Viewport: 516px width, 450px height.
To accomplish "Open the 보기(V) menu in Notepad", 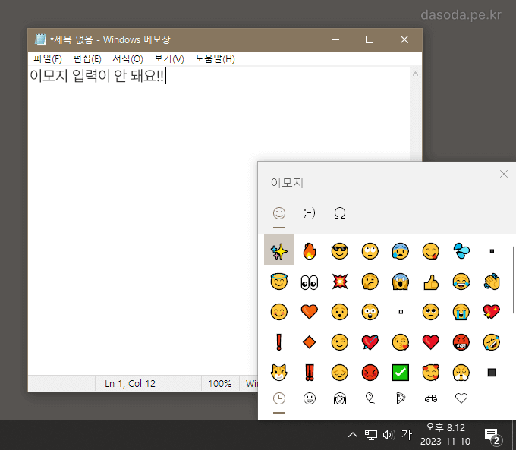I will click(x=169, y=59).
